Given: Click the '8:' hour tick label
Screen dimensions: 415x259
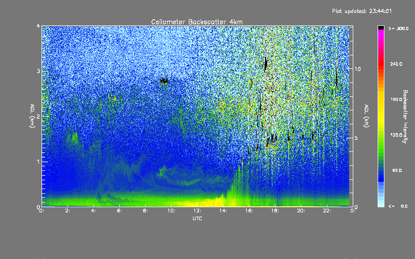Looking at the screenshot, I should pyautogui.click(x=145, y=211).
